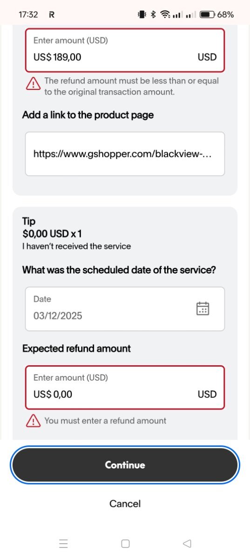The height and width of the screenshot is (559, 250).
Task: Tap the Cancel link
Action: pyautogui.click(x=125, y=504)
